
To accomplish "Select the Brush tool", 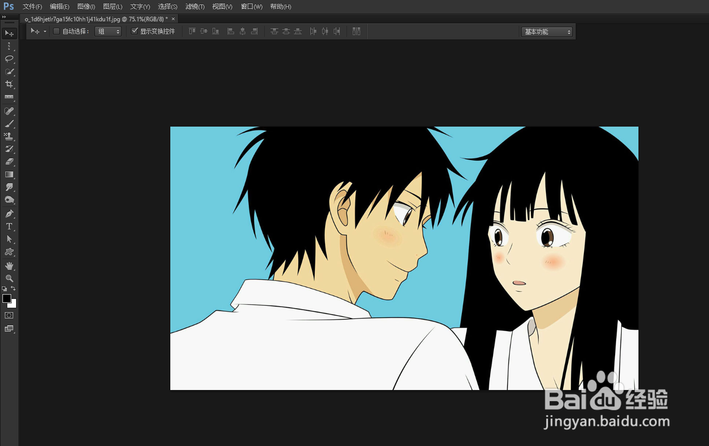I will 9,124.
